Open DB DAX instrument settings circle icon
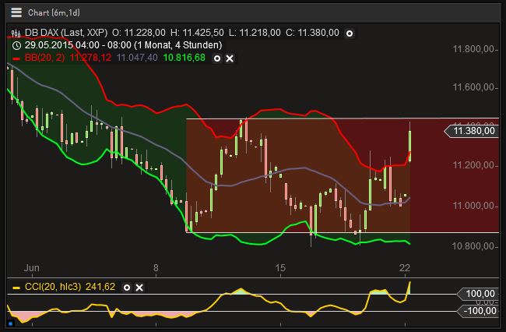This screenshot has width=506, height=332. point(350,33)
